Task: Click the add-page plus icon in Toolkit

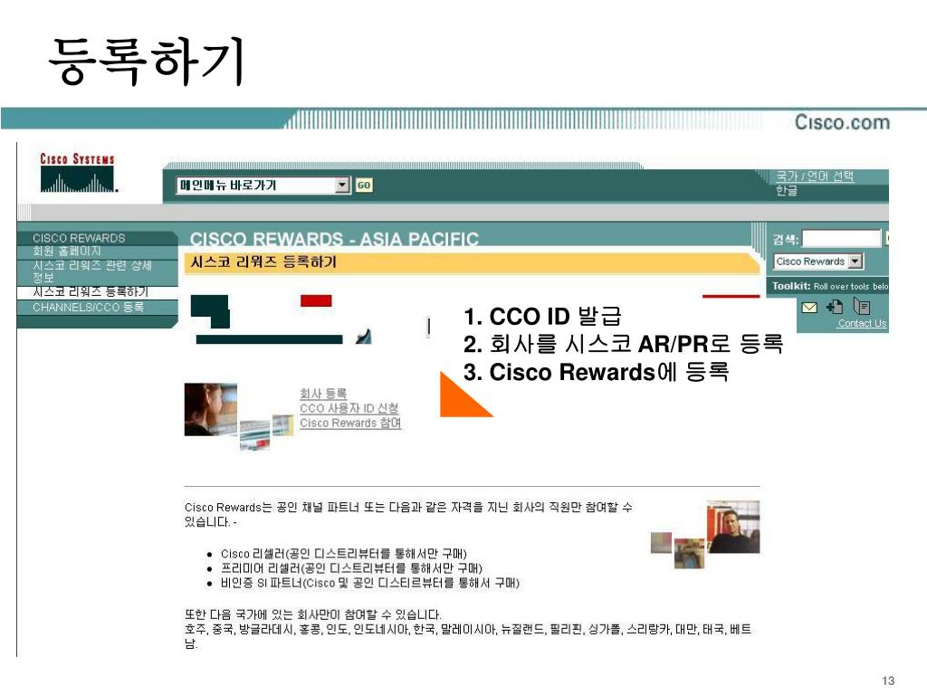Action: coord(835,306)
